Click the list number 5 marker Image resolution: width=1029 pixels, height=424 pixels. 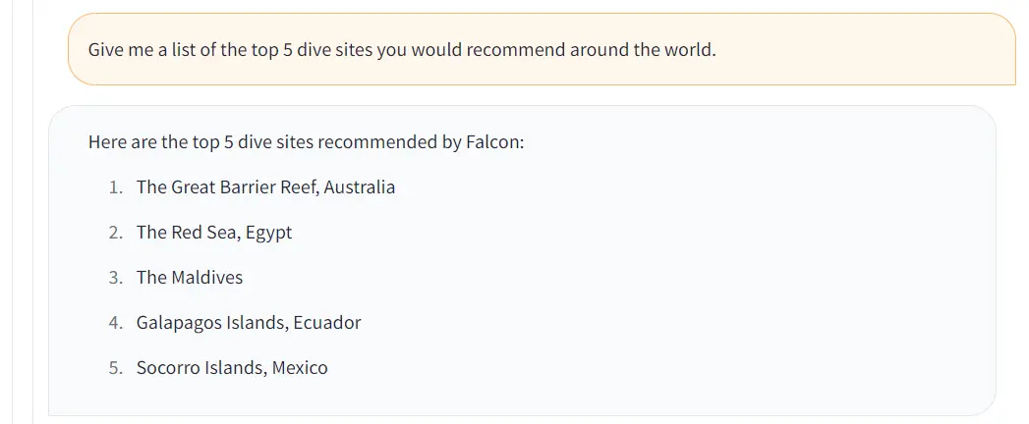click(116, 368)
